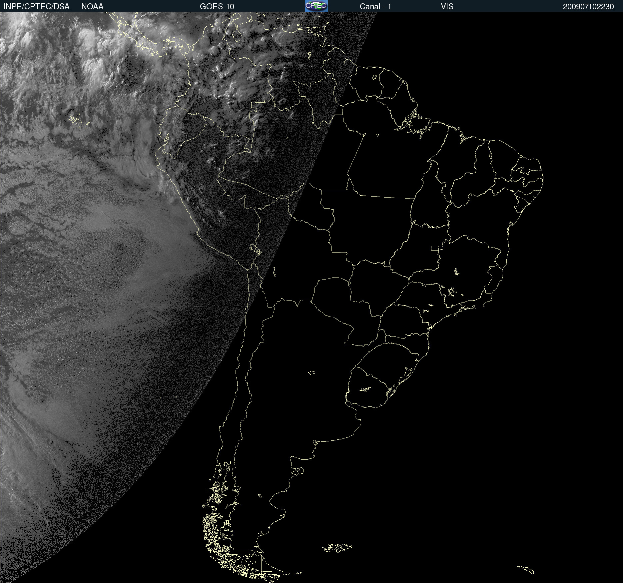Click the CPTEC logo in the header
This screenshot has height=583, width=623.
click(x=316, y=6)
